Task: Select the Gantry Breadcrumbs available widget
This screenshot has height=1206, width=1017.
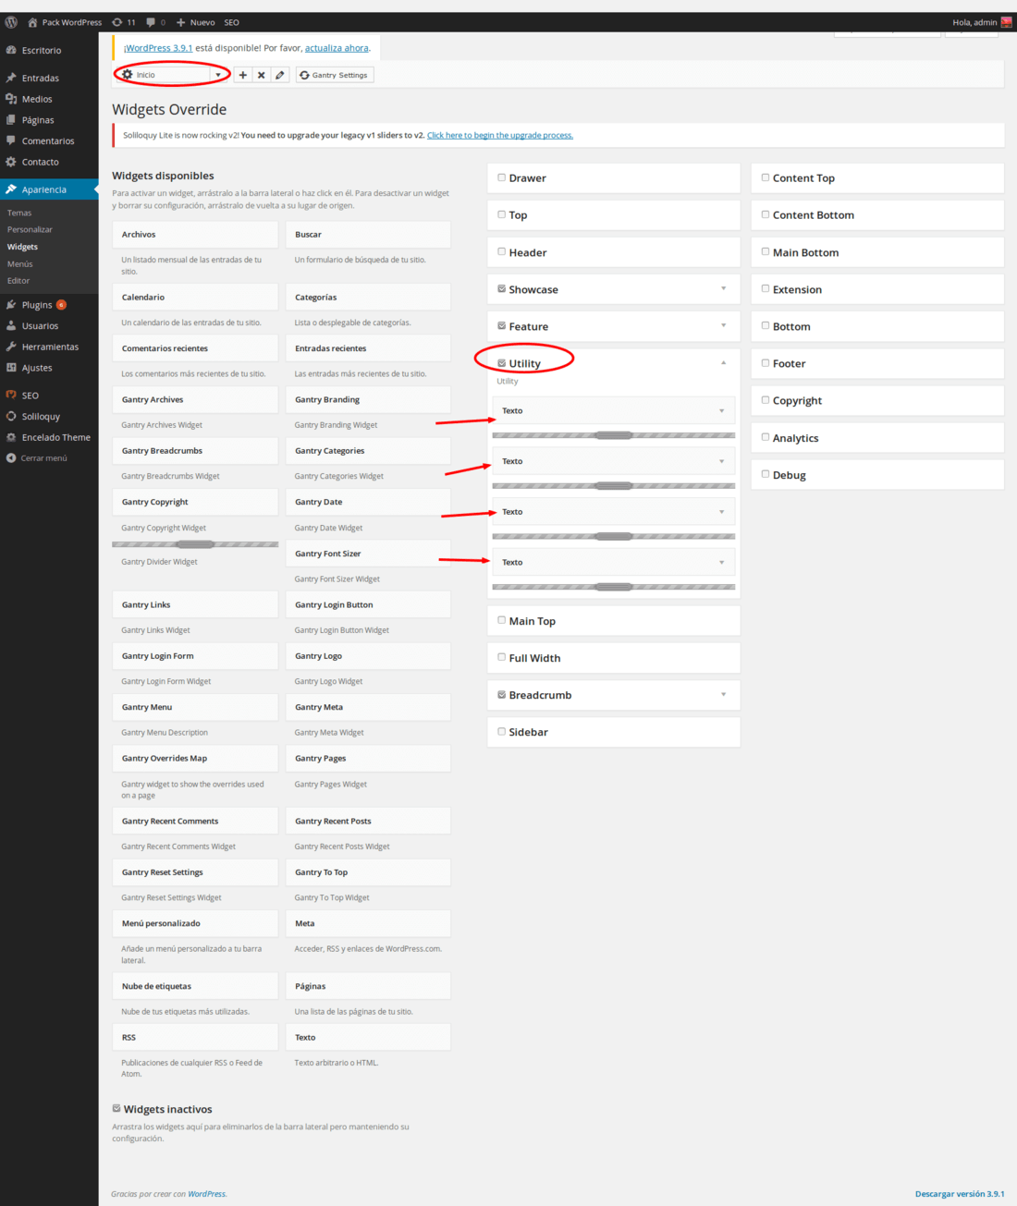Action: [195, 451]
